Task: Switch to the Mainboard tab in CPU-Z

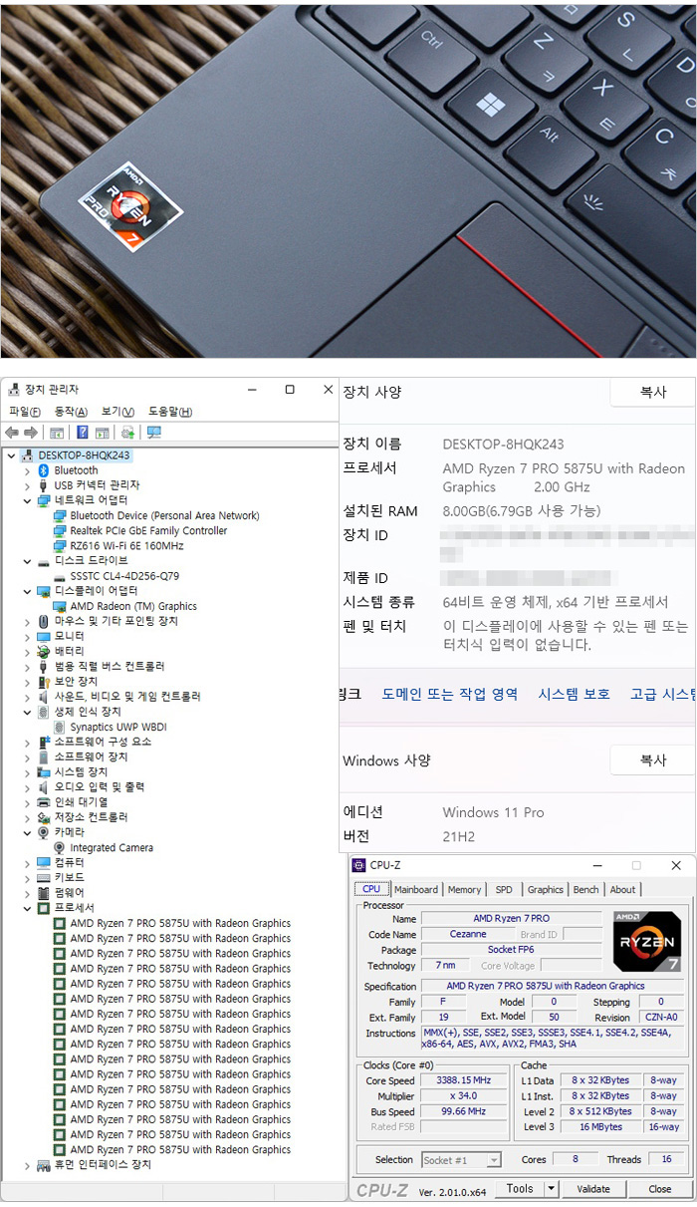Action: (x=416, y=890)
